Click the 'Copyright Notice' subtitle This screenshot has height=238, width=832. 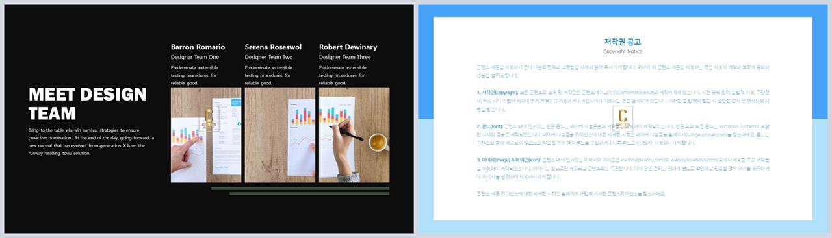tap(623, 51)
